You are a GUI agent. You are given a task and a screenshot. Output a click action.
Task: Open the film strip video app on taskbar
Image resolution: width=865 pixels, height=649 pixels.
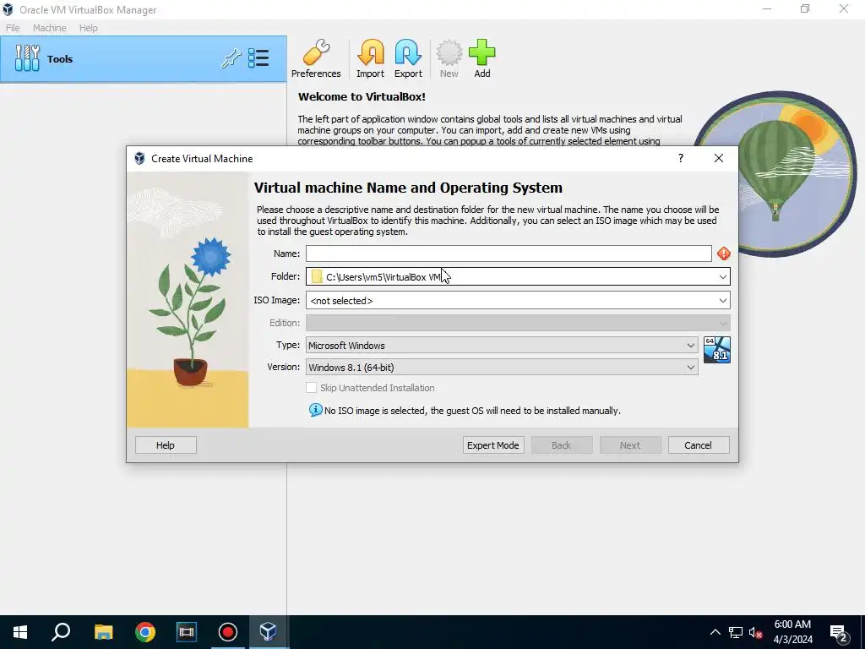click(187, 632)
